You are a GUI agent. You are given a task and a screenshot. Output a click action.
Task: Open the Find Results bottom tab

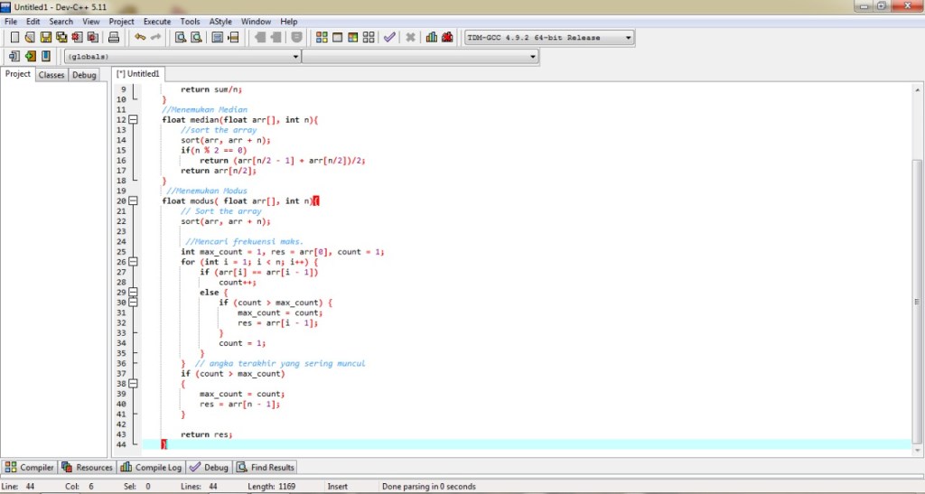coord(266,468)
